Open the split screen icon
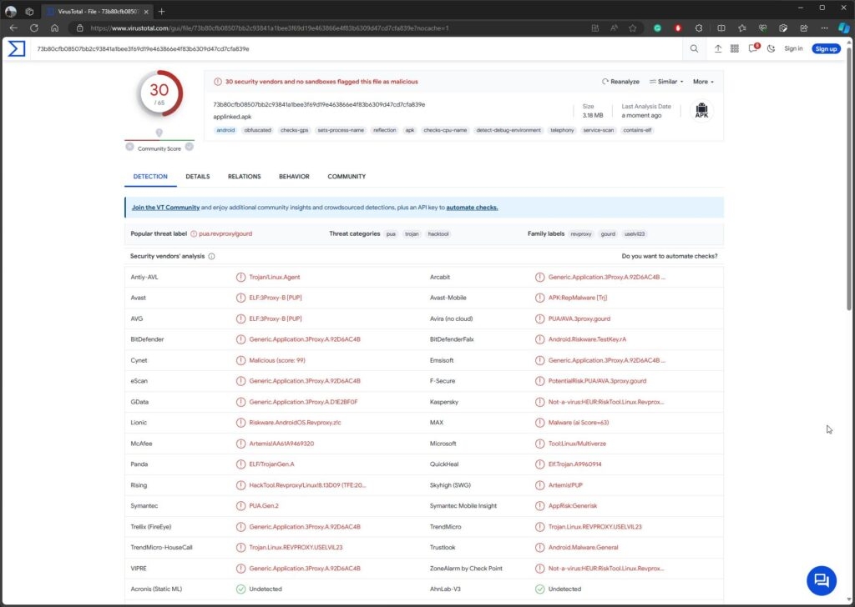 [721, 28]
